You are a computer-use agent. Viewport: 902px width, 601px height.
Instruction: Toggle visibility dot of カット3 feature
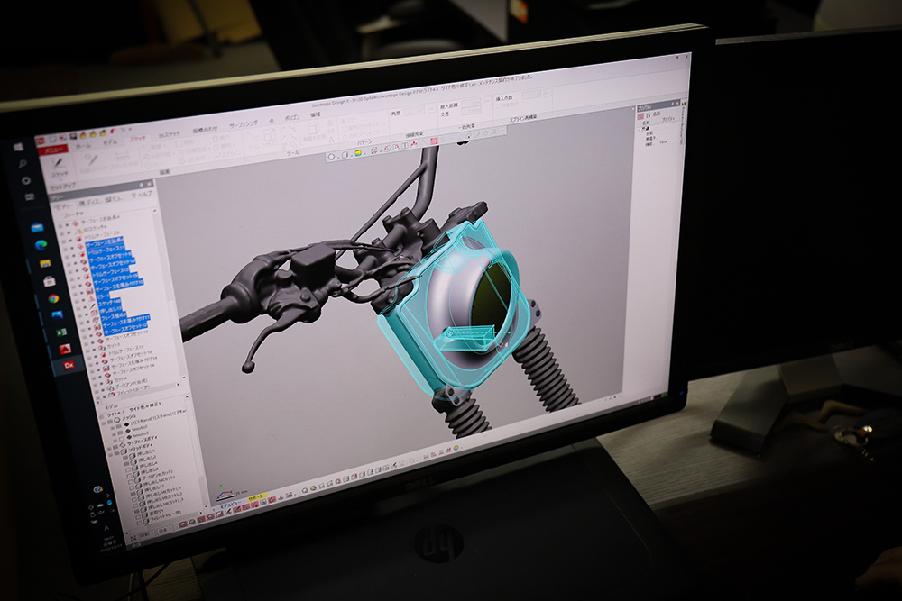[93, 349]
